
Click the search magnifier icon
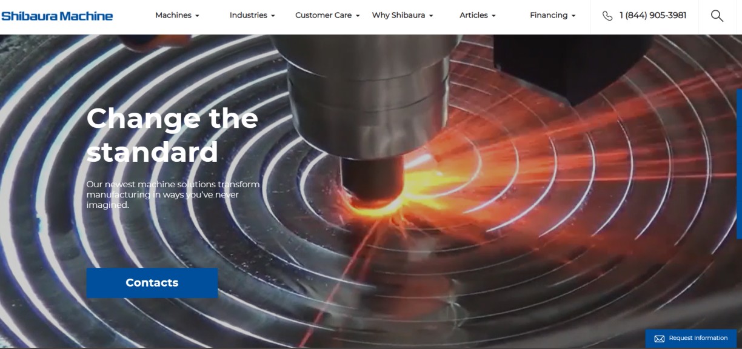pos(717,16)
